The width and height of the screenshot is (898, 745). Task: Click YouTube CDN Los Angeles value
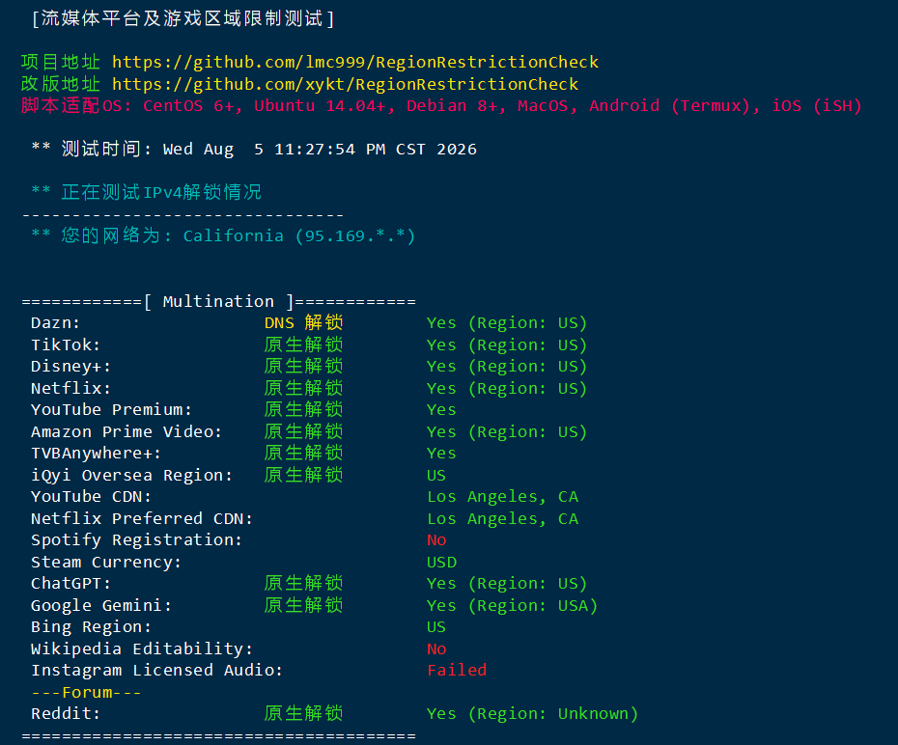tap(503, 497)
